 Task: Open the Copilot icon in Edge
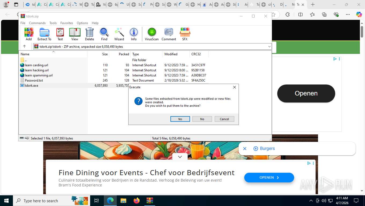(359, 14)
